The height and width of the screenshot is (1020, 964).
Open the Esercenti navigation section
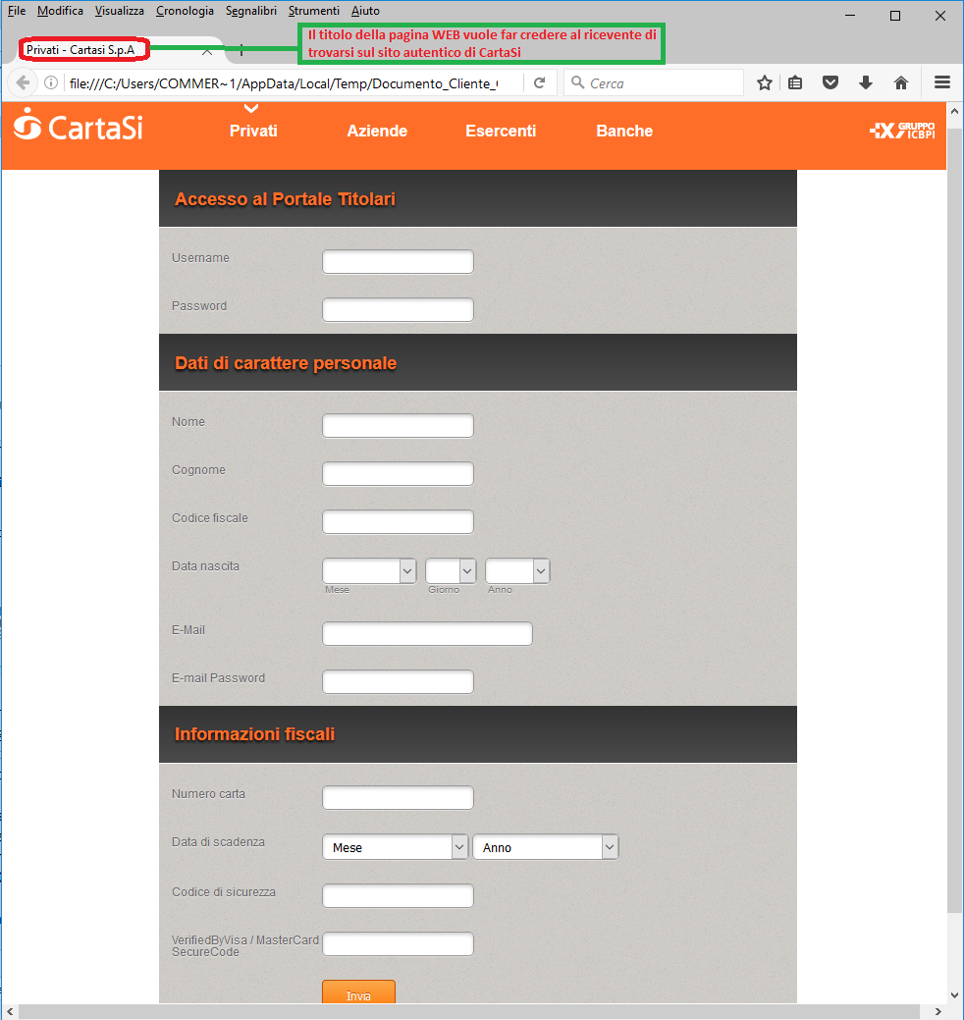[501, 131]
